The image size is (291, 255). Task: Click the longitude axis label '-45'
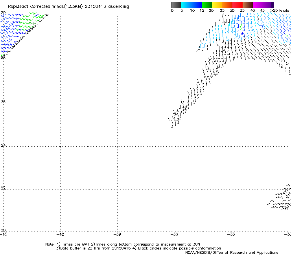pyautogui.click(x=4, y=234)
